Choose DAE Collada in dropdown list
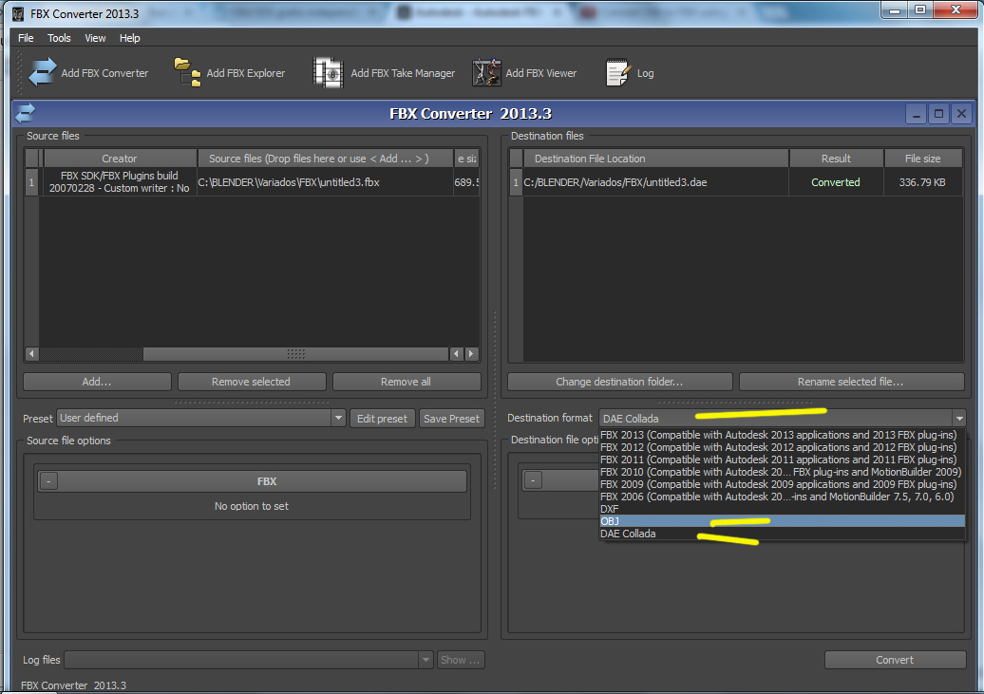 tap(782, 534)
